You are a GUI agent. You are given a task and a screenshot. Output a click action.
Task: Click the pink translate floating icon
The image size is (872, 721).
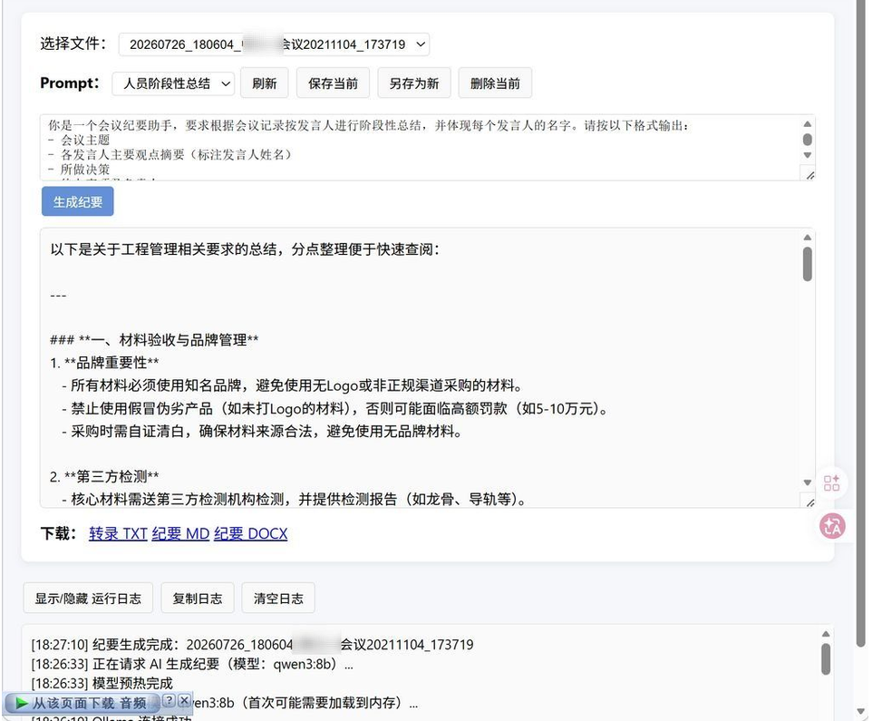click(x=832, y=526)
